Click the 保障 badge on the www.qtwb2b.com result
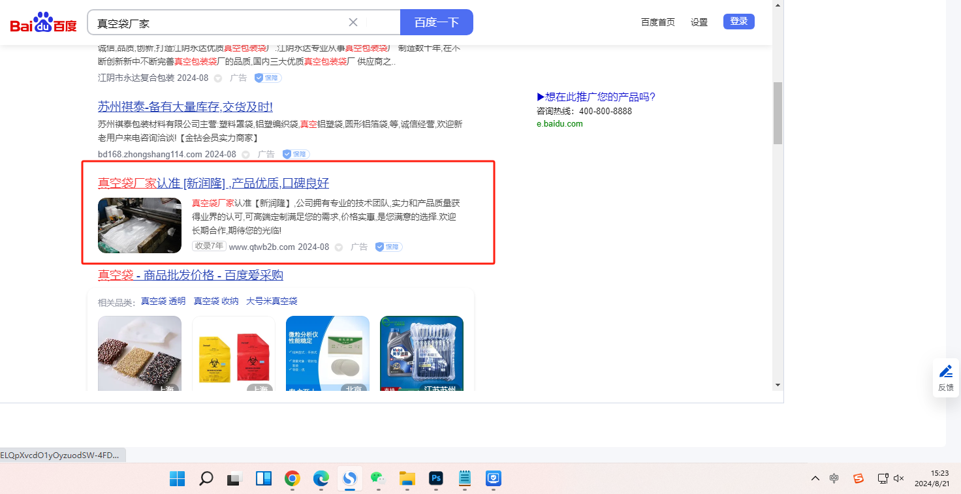This screenshot has height=494, width=961. [x=388, y=247]
